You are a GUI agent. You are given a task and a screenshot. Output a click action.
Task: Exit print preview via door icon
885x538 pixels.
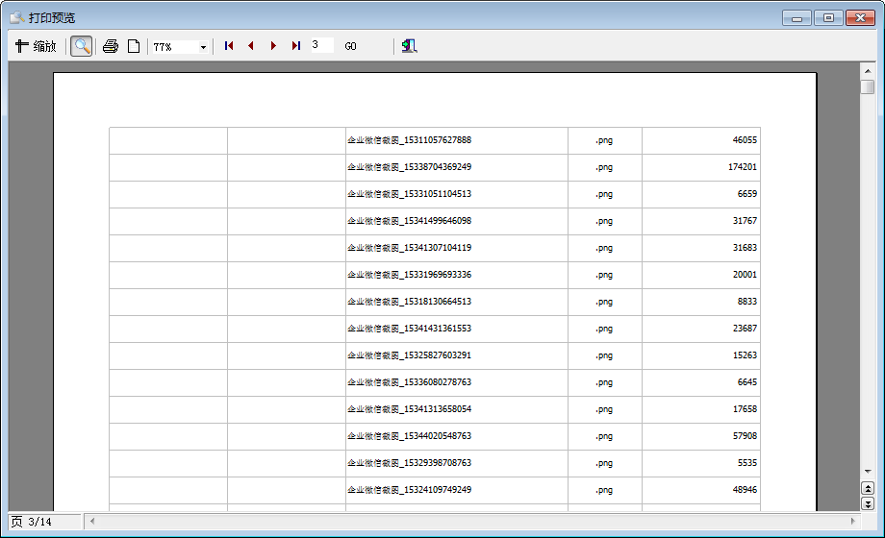[410, 46]
